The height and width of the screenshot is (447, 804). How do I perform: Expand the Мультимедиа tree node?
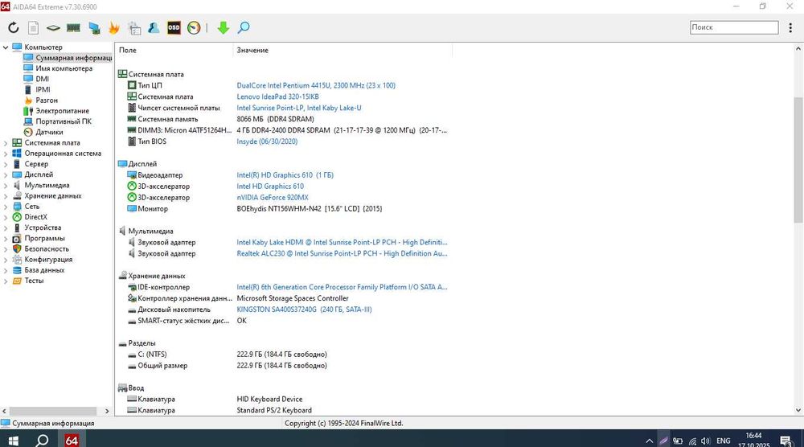point(6,185)
